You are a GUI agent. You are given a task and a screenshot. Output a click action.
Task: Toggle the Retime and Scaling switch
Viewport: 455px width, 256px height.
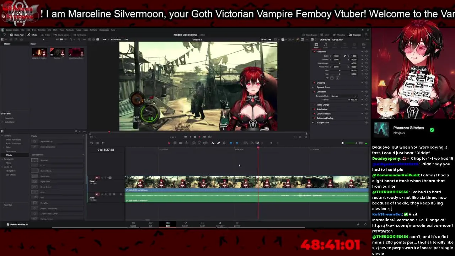point(314,118)
